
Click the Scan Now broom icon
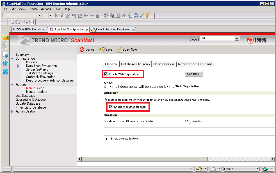pyautogui.click(x=119, y=50)
